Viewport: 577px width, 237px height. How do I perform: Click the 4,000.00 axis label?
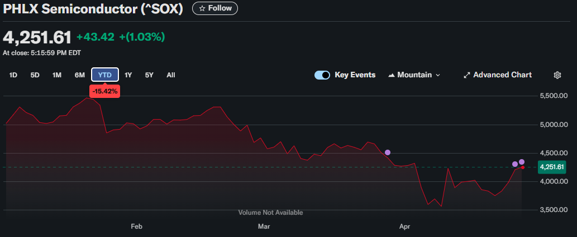pyautogui.click(x=554, y=181)
